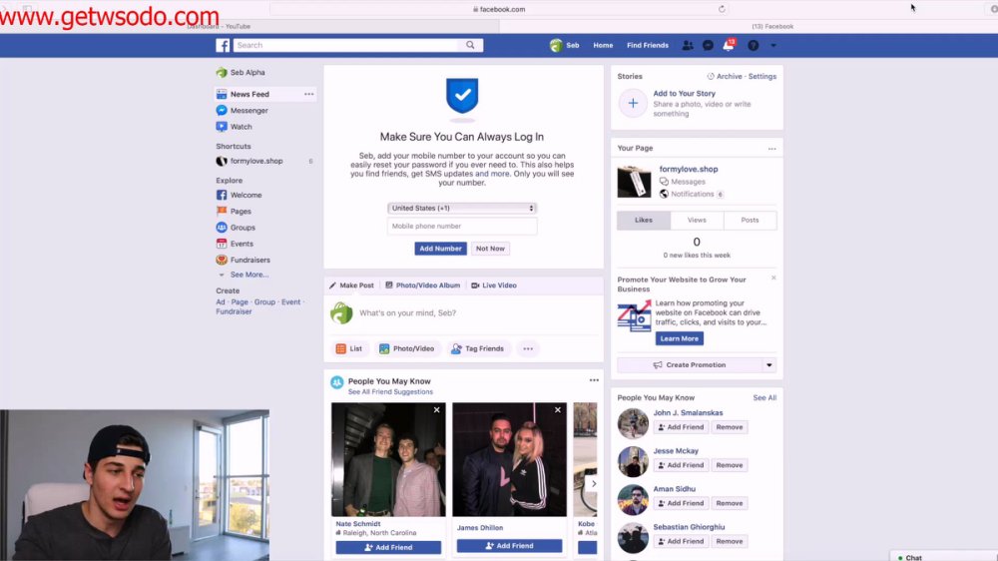Close the Promote Your Website card
The width and height of the screenshot is (998, 561).
coord(773,278)
